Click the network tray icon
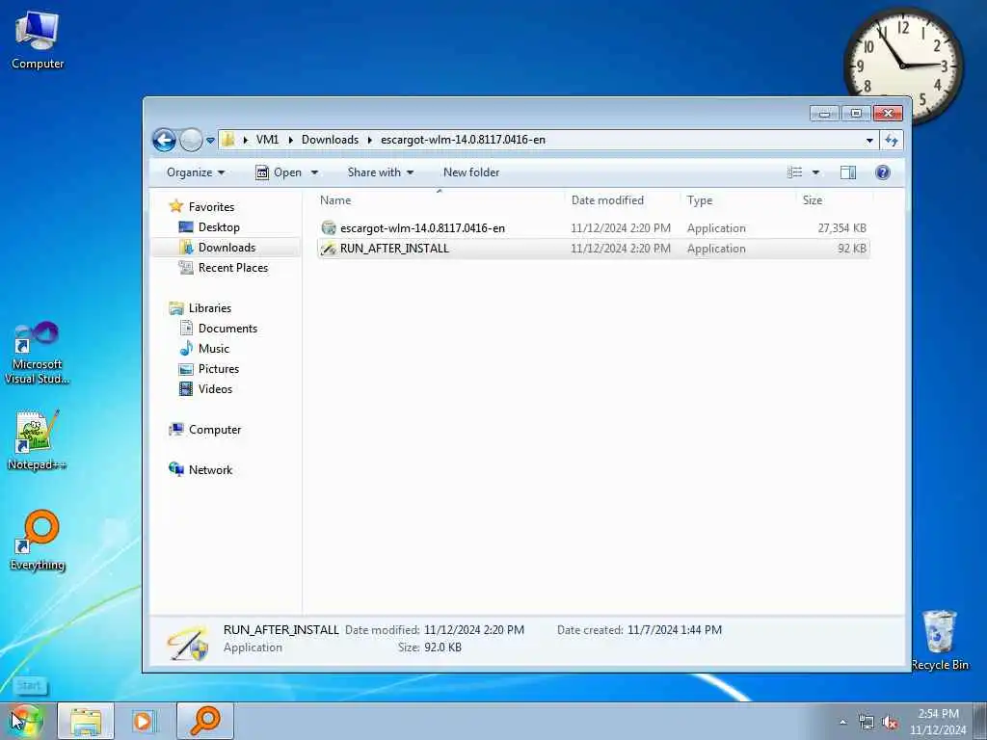The image size is (987, 740). point(867,723)
